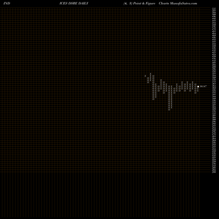Click the 361.67 current price label
Viewport: 219px width, 219px height.
tap(203, 86)
